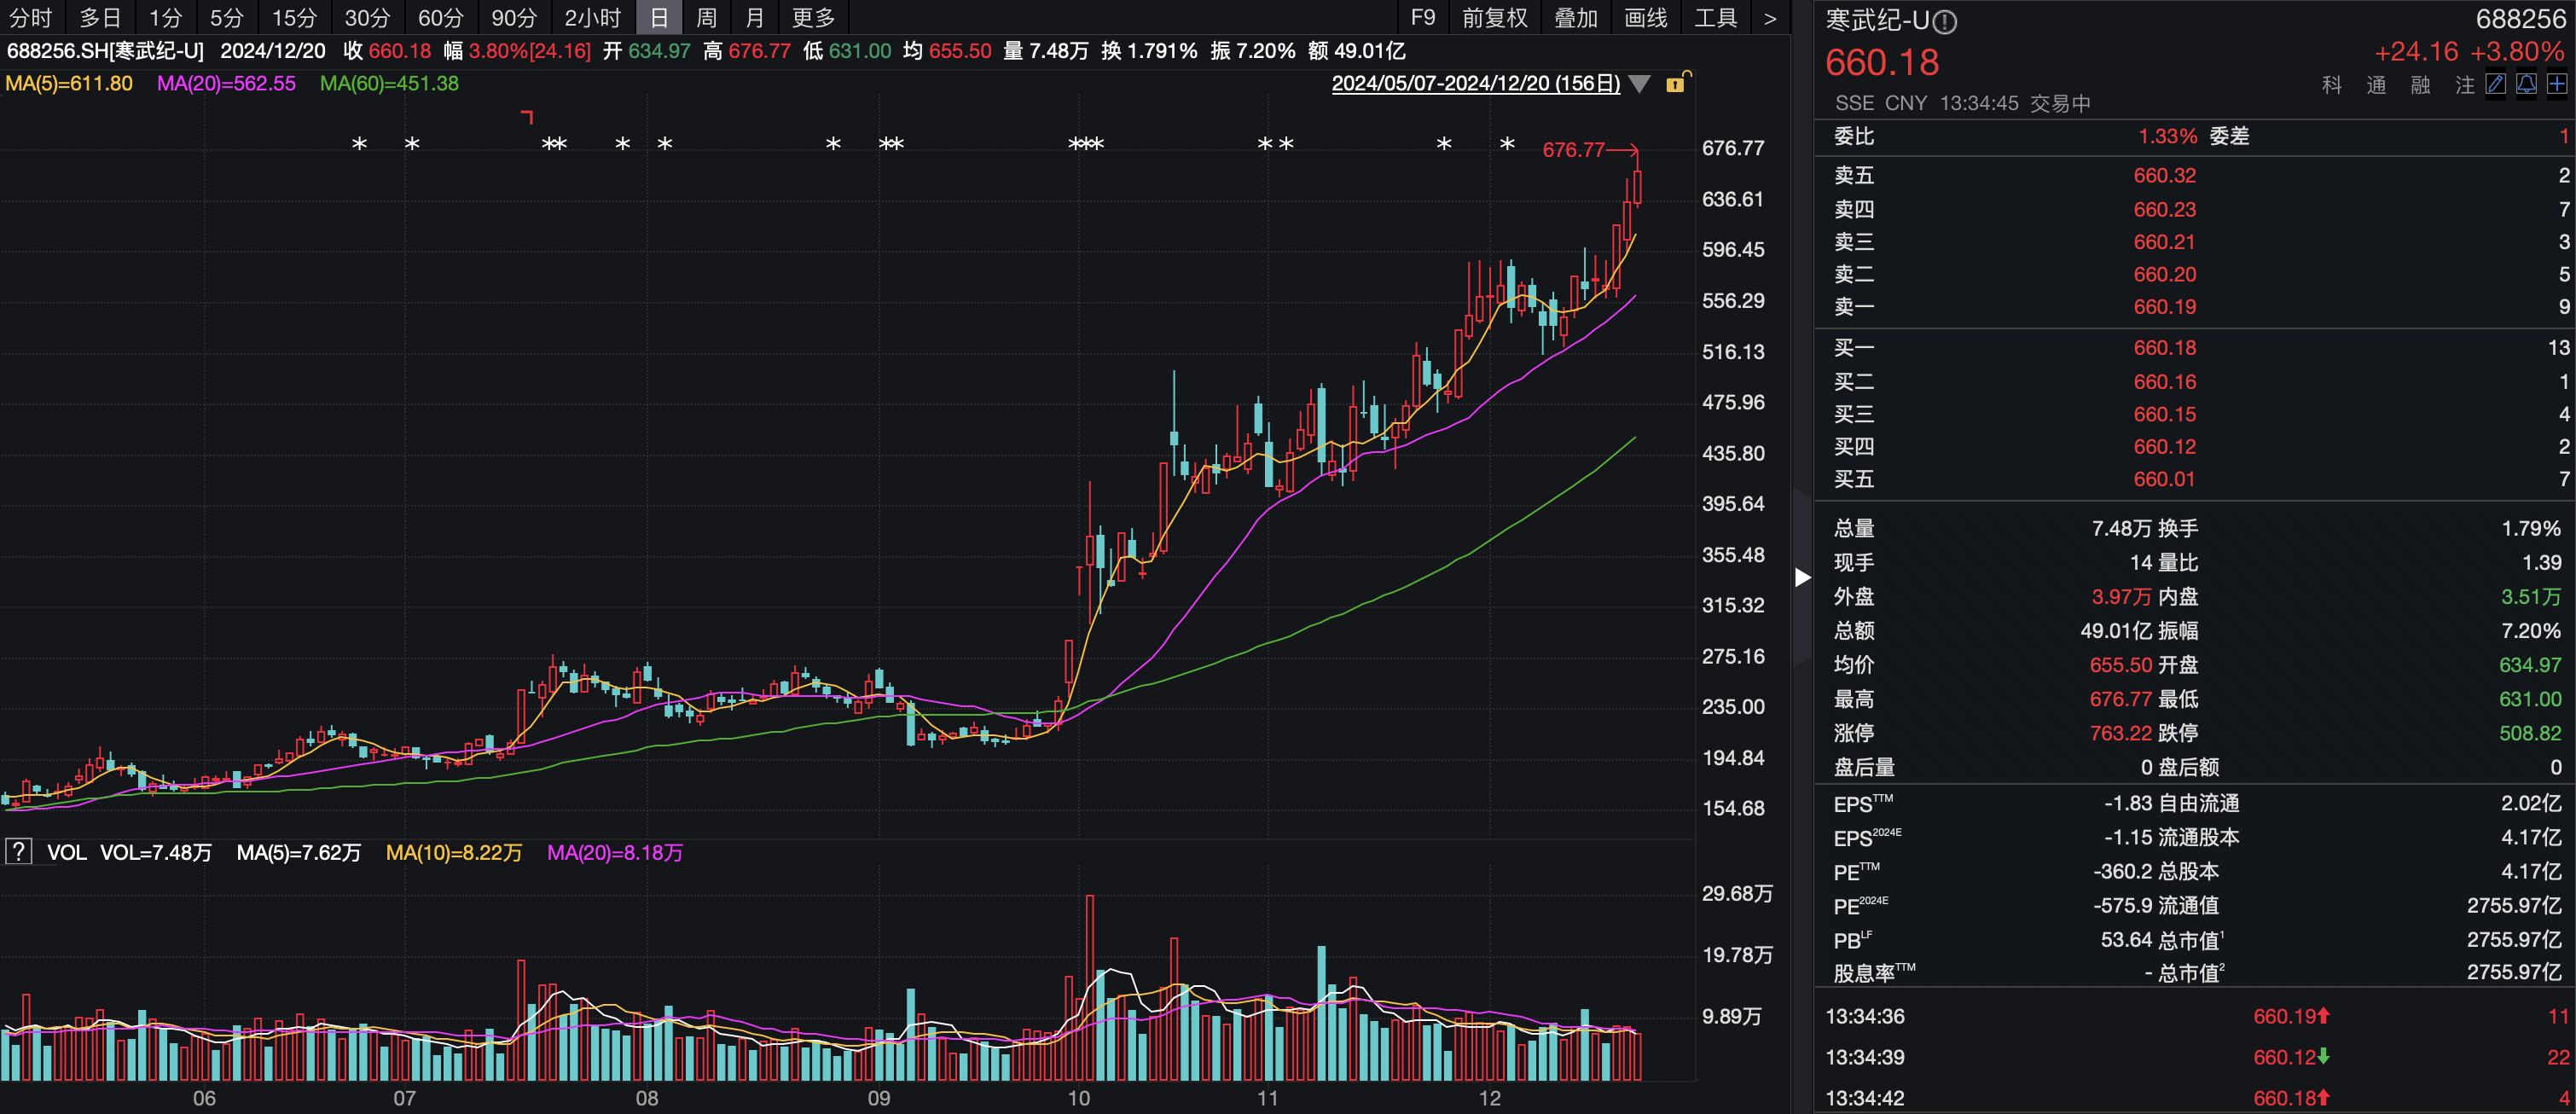Click the 注 tag icon
Viewport: 2576px width, 1114px height.
coord(2464,85)
